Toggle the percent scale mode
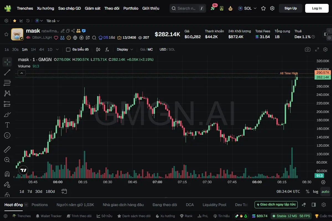 click(x=308, y=191)
